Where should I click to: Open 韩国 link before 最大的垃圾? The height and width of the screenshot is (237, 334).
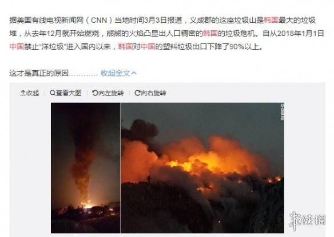[x=271, y=20]
